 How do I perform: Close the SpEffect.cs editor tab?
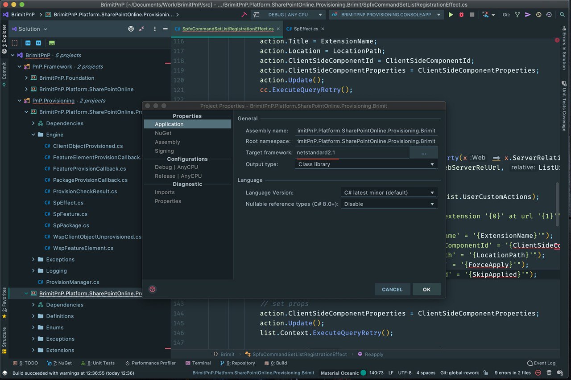coord(323,29)
